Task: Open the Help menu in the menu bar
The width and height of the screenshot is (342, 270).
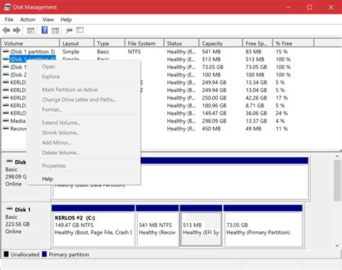Action: 66,19
